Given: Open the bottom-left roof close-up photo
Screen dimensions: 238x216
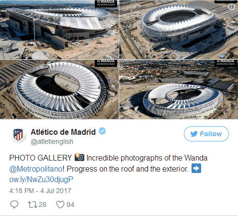Looking at the screenshot, I should click(x=59, y=89).
